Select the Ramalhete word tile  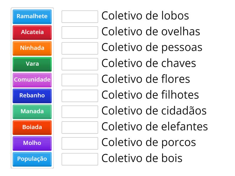coord(32,17)
